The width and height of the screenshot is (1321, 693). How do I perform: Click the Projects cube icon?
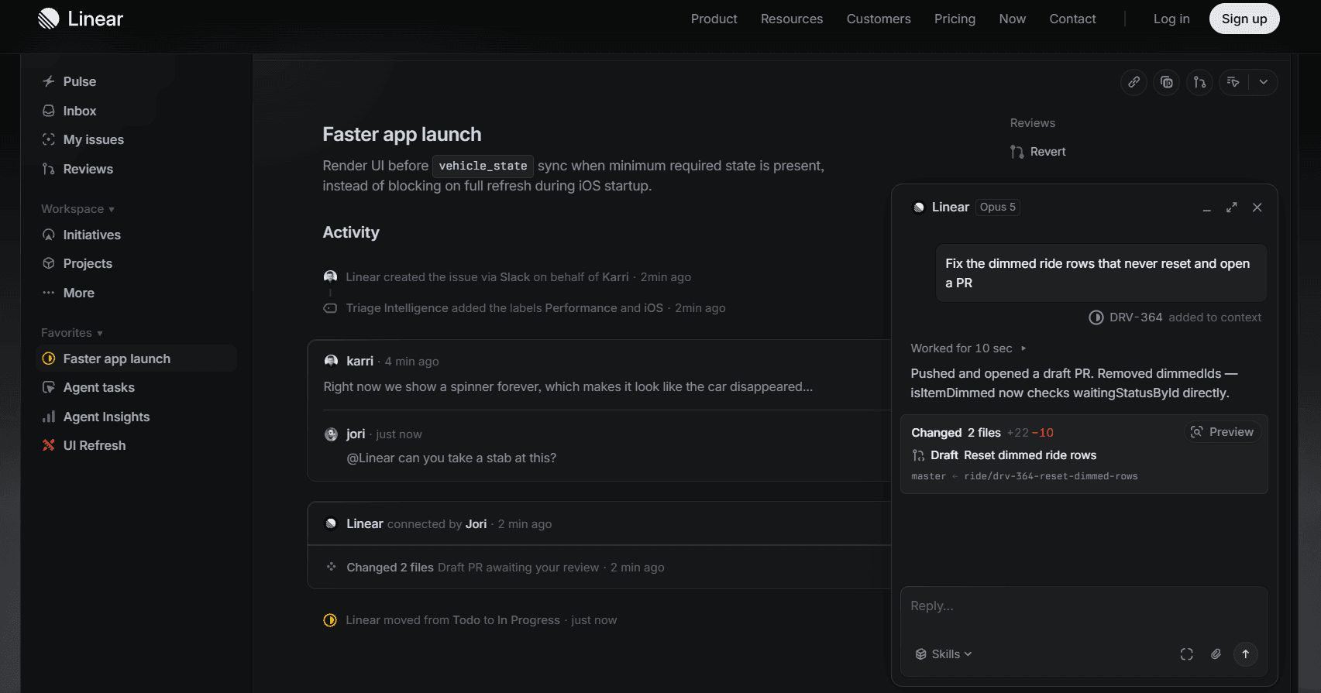coord(49,263)
